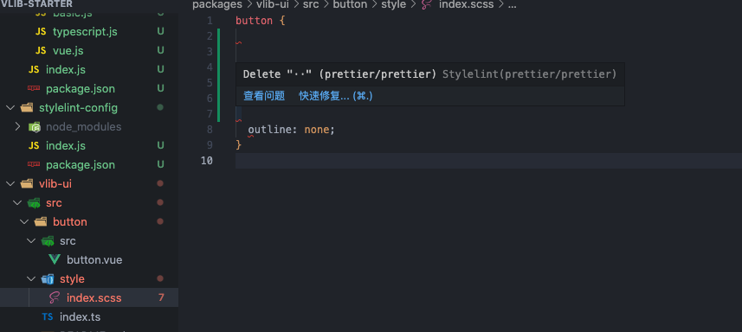
Task: Click the button breadcrumb segment
Action: 350,4
